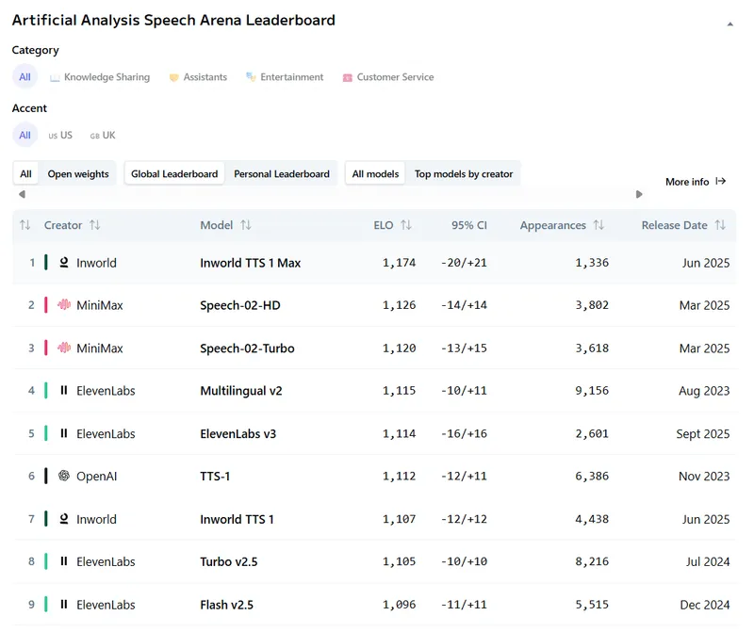Image resolution: width=754 pixels, height=632 pixels.
Task: Click the All category filter chip
Action: [25, 76]
